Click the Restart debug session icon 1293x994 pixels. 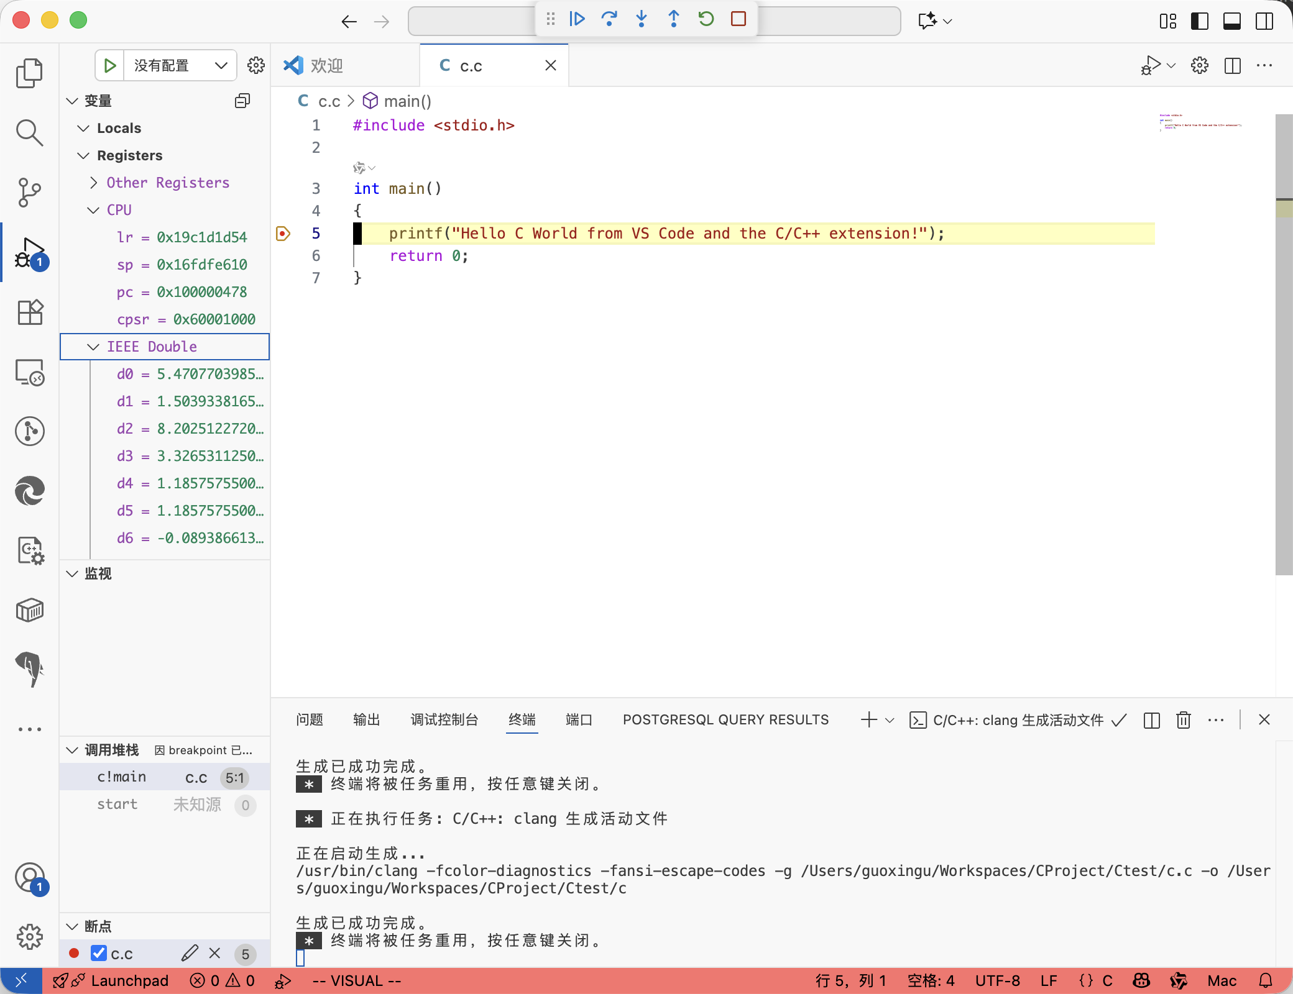point(706,19)
